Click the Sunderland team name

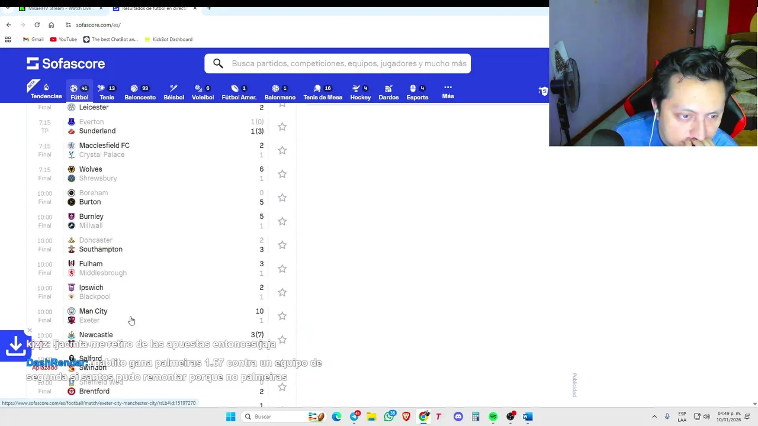pyautogui.click(x=97, y=131)
